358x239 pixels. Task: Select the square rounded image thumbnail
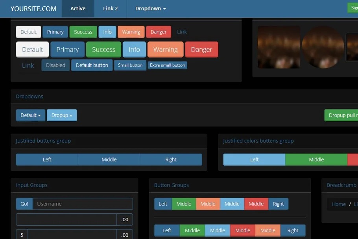click(x=279, y=47)
